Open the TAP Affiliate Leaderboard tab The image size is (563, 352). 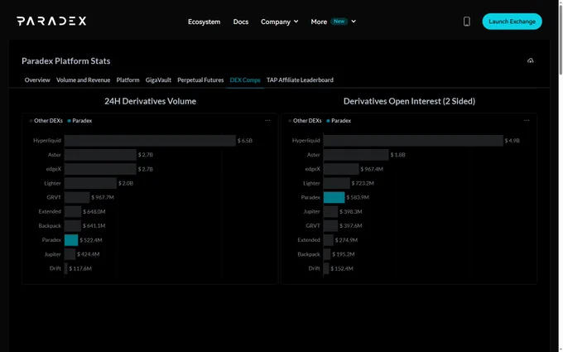[300, 80]
